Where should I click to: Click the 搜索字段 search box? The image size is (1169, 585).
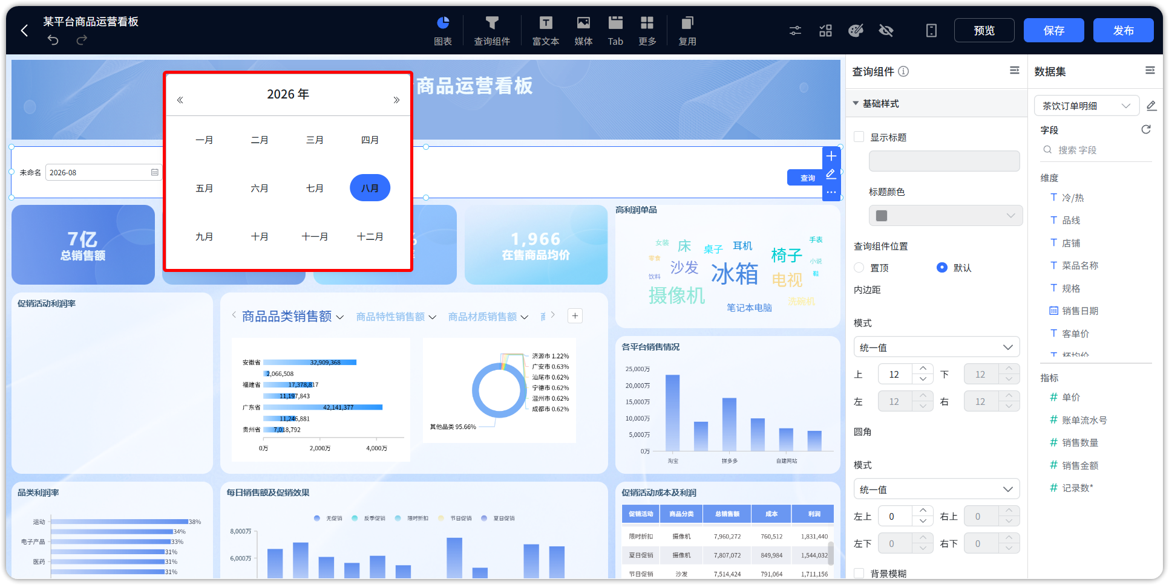(1096, 150)
